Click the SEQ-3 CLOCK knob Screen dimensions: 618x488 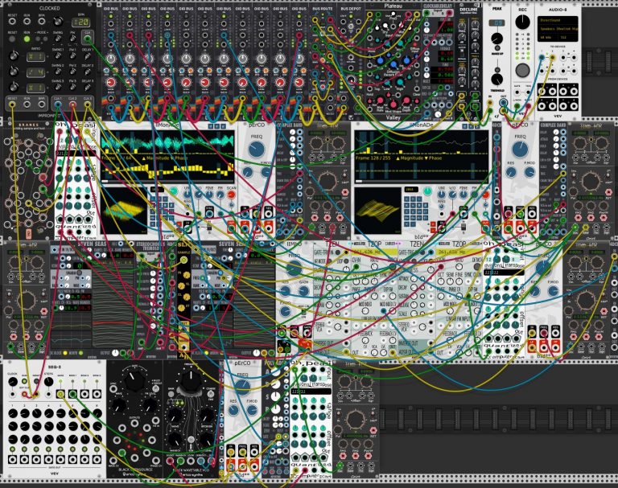[13, 382]
